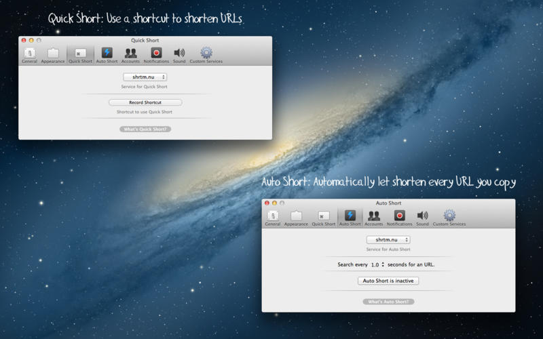Click 'Shortcut to use Quick Short' label
This screenshot has width=543, height=339.
[x=145, y=112]
